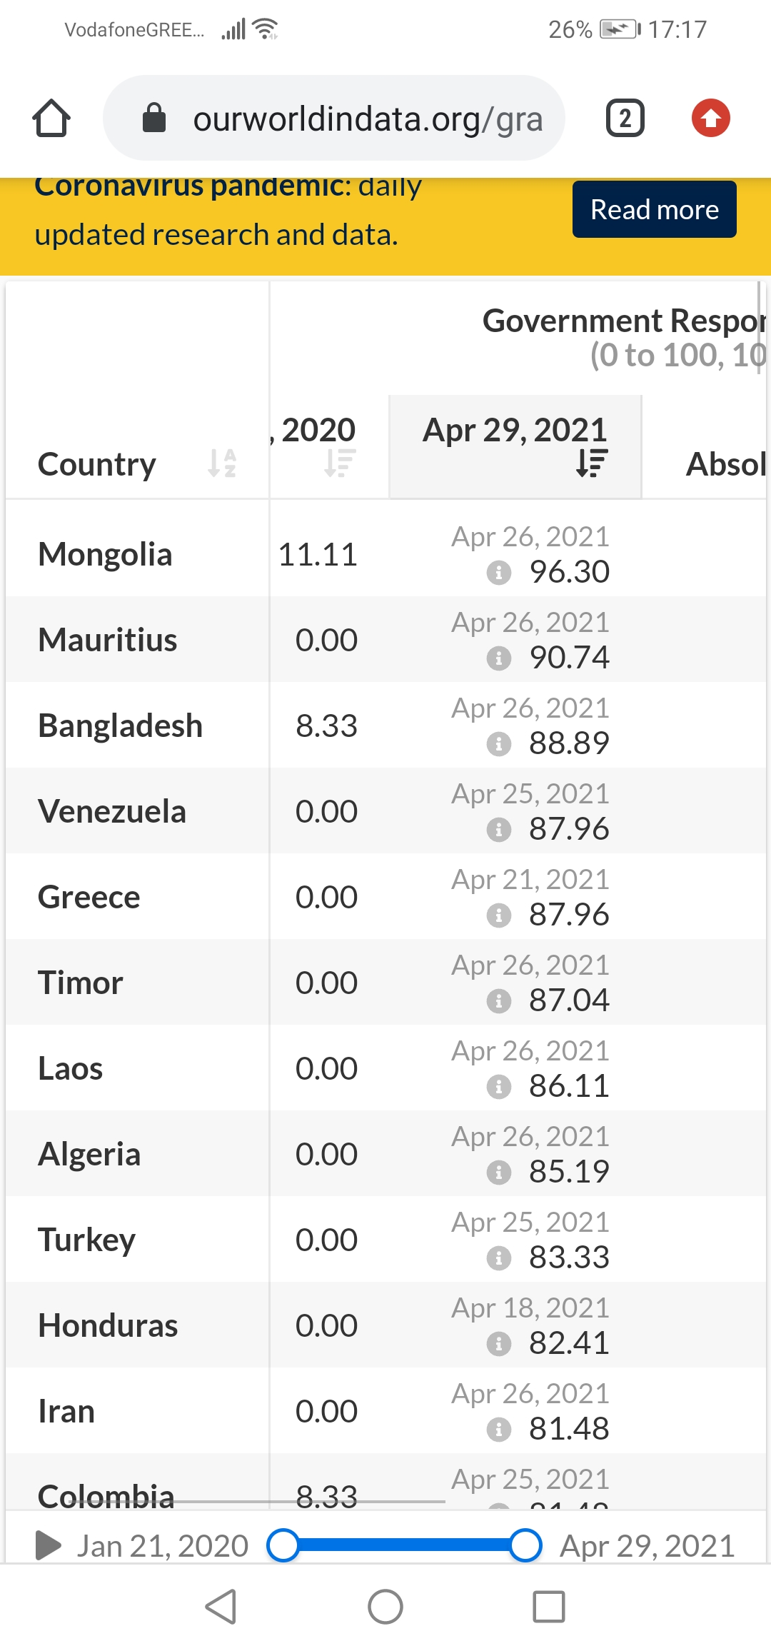Tap the info icon beside Greece's 87.96
Image resolution: width=771 pixels, height=1651 pixels.
499,915
